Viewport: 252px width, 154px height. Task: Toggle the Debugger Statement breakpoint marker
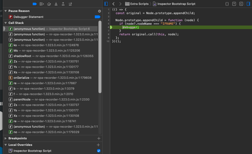pyautogui.click(x=97, y=17)
